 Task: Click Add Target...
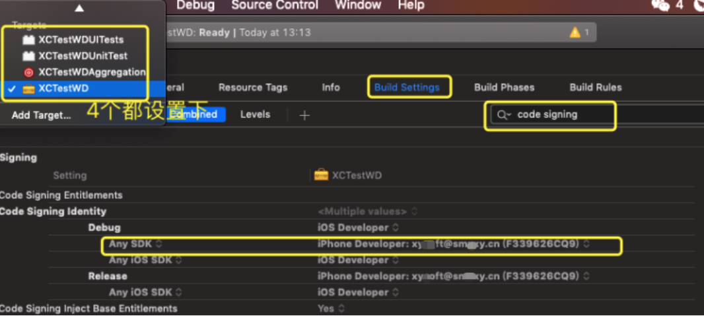(42, 115)
